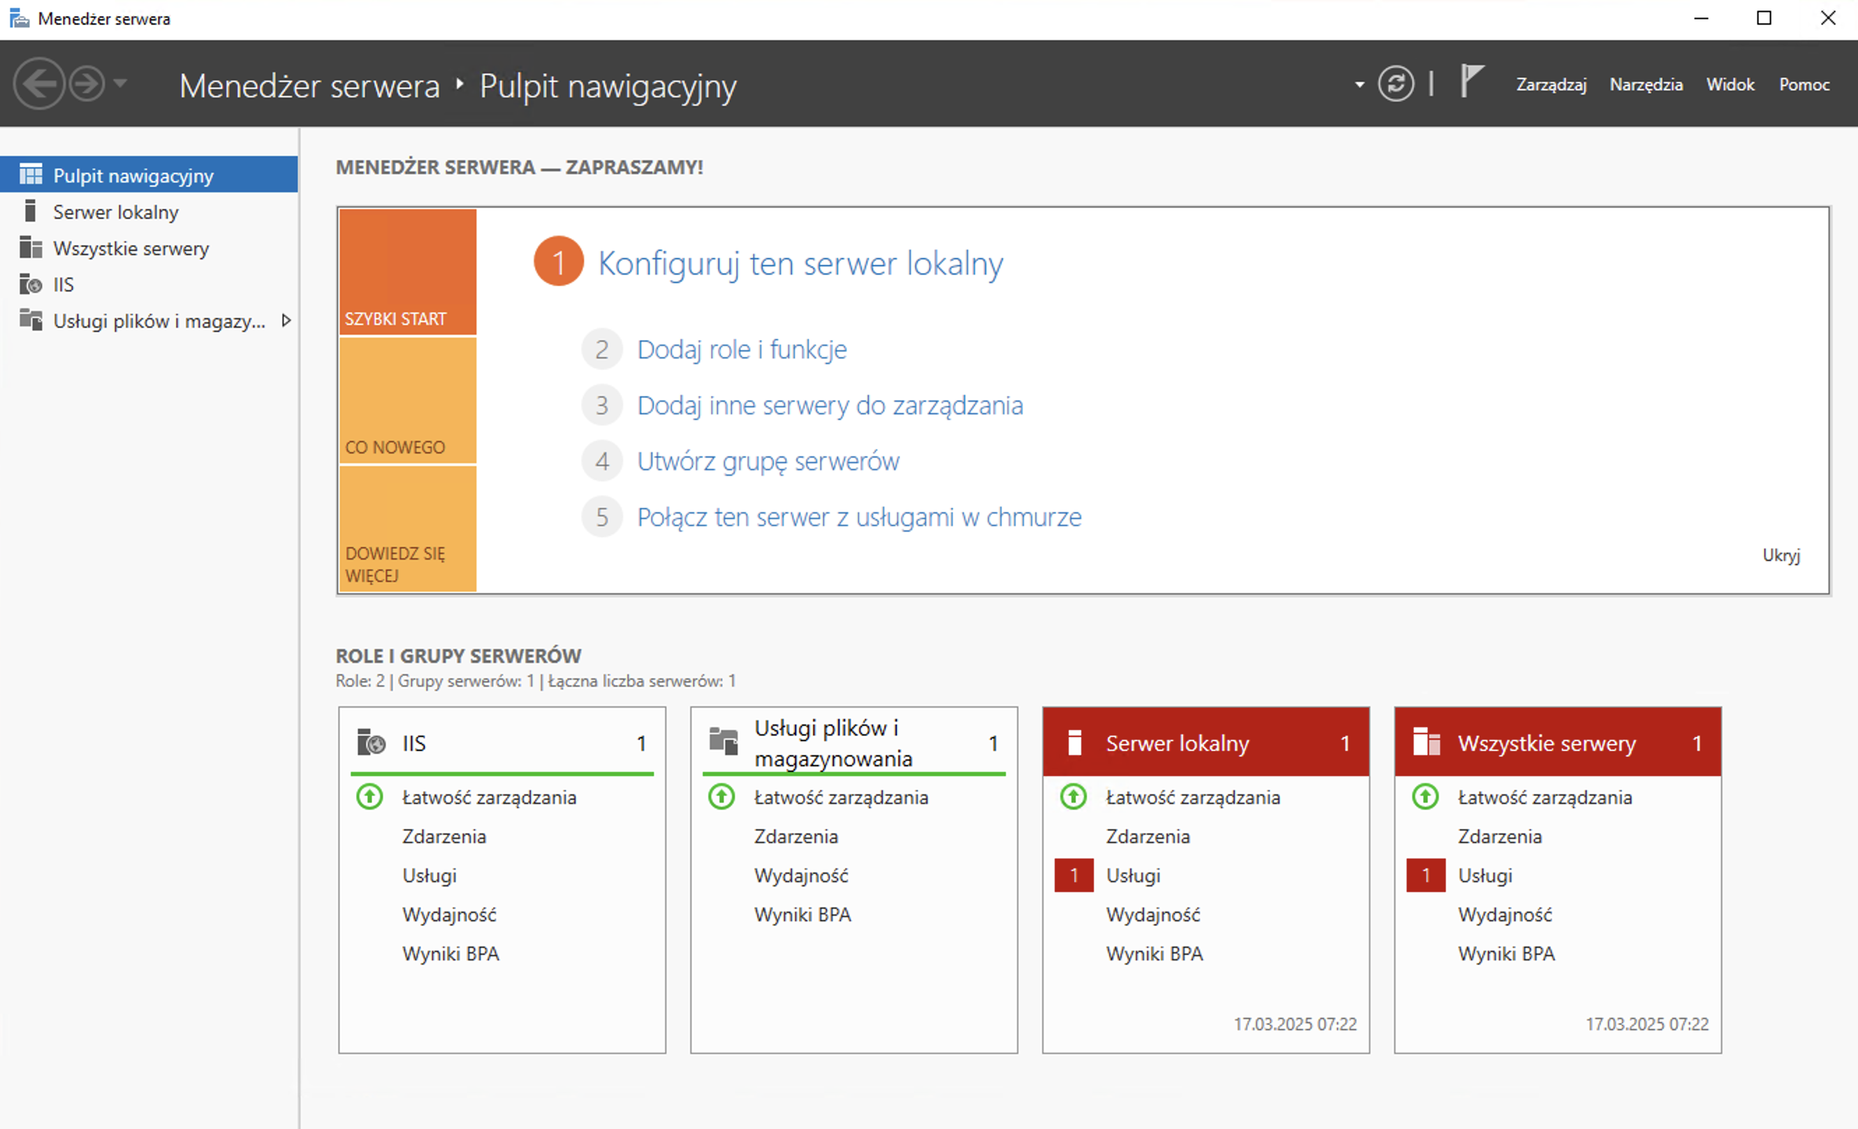
Task: Expand Usługi plików i magazynowania sidebar arrow
Action: click(x=286, y=321)
